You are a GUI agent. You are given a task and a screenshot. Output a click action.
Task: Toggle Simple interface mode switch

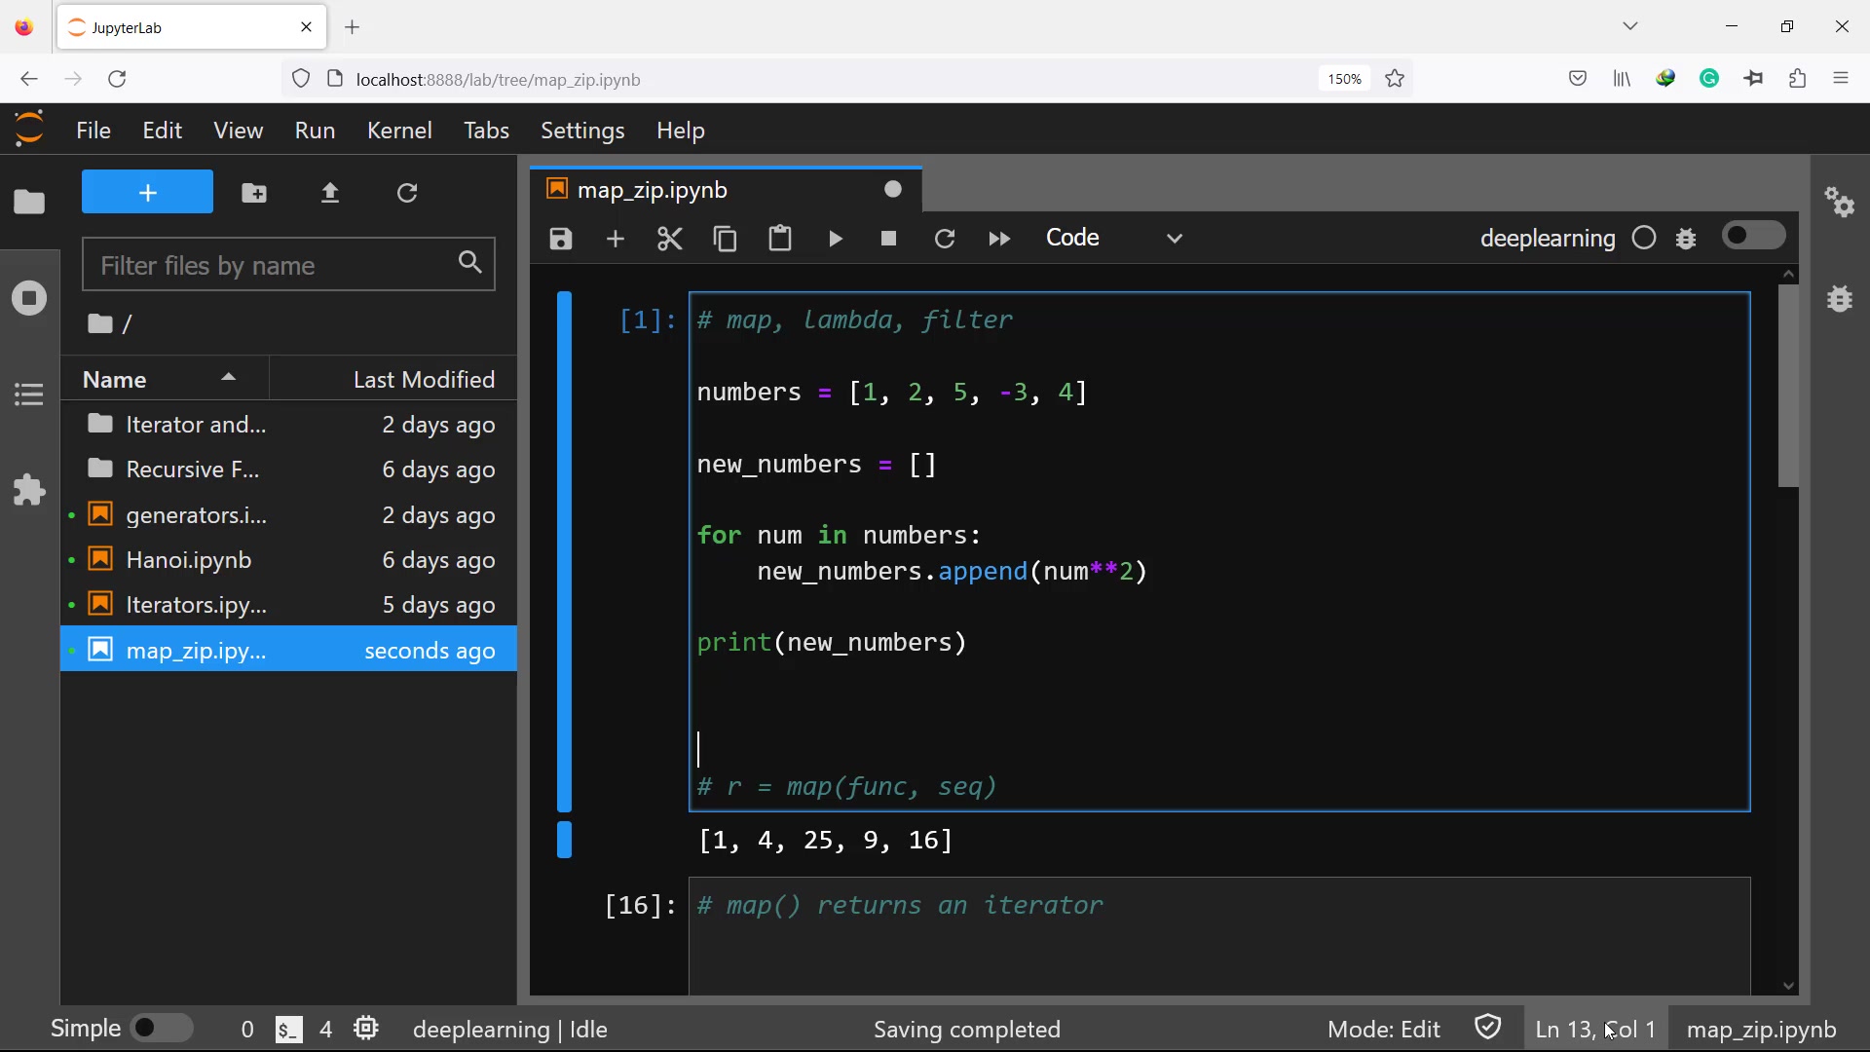163,1028
